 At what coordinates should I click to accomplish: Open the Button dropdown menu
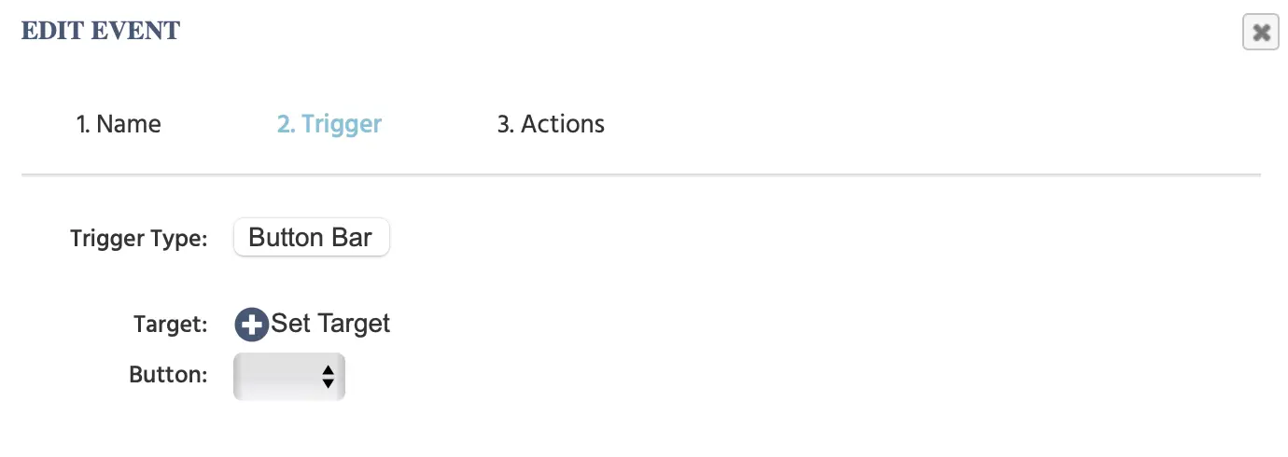(288, 376)
